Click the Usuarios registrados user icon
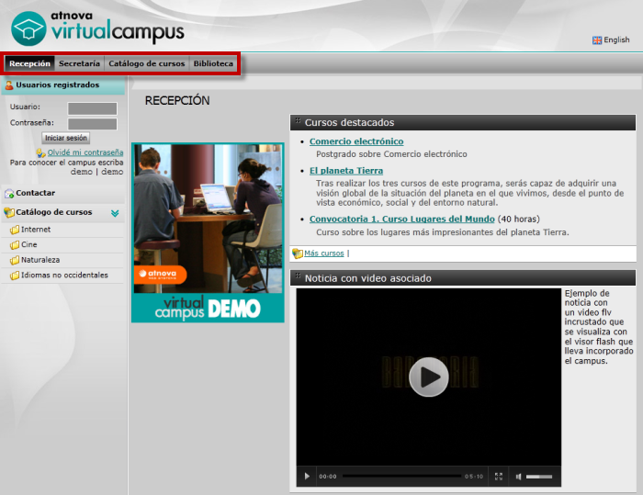 tap(9, 84)
